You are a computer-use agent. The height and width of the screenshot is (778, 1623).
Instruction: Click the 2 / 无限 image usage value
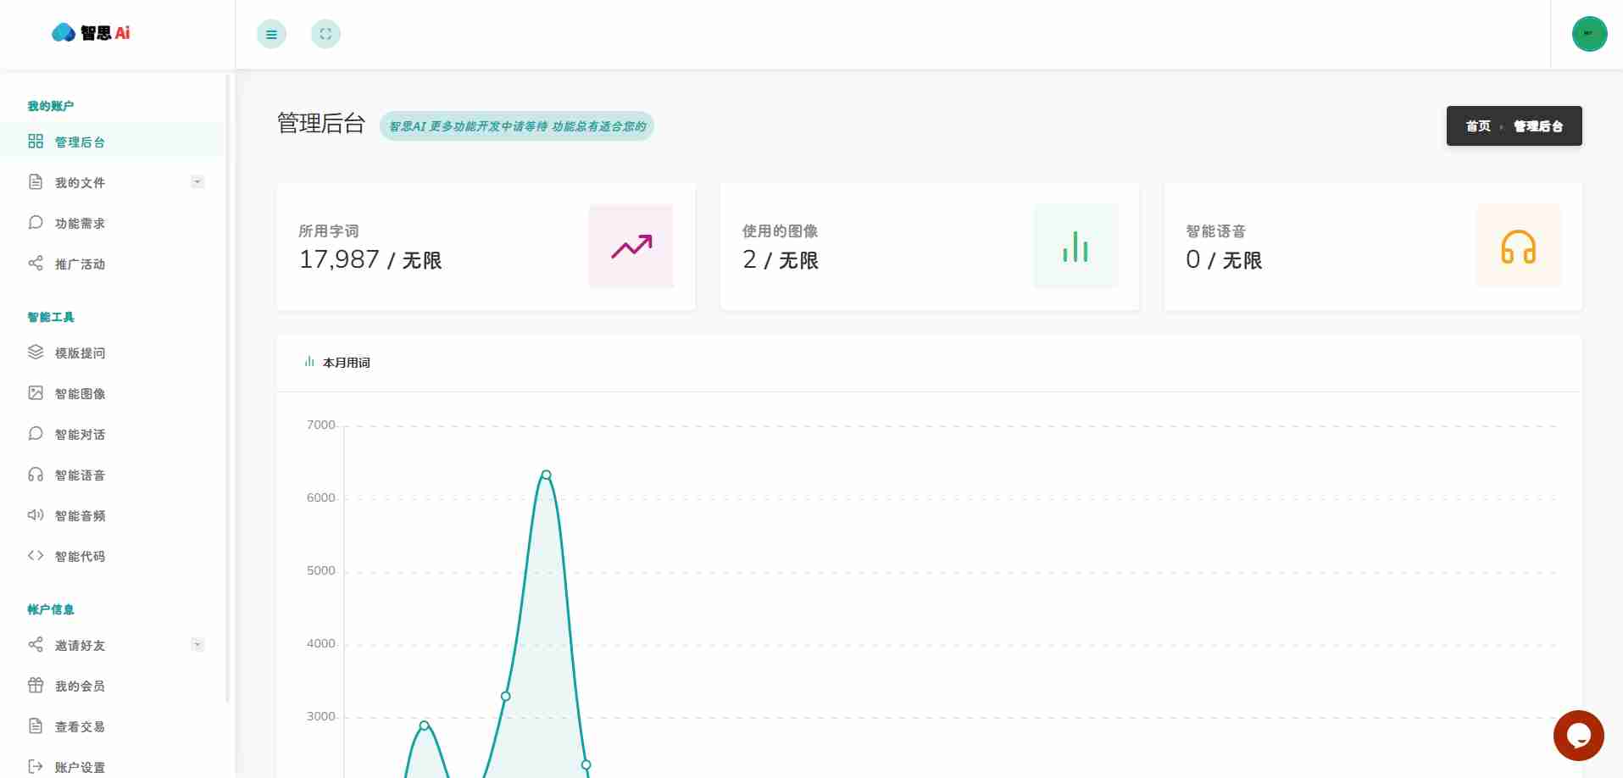point(781,259)
